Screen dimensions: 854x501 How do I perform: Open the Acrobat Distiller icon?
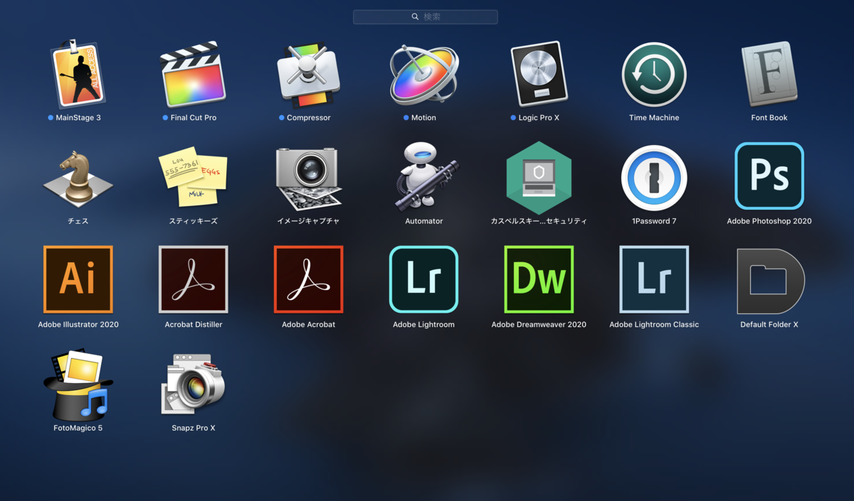194,279
